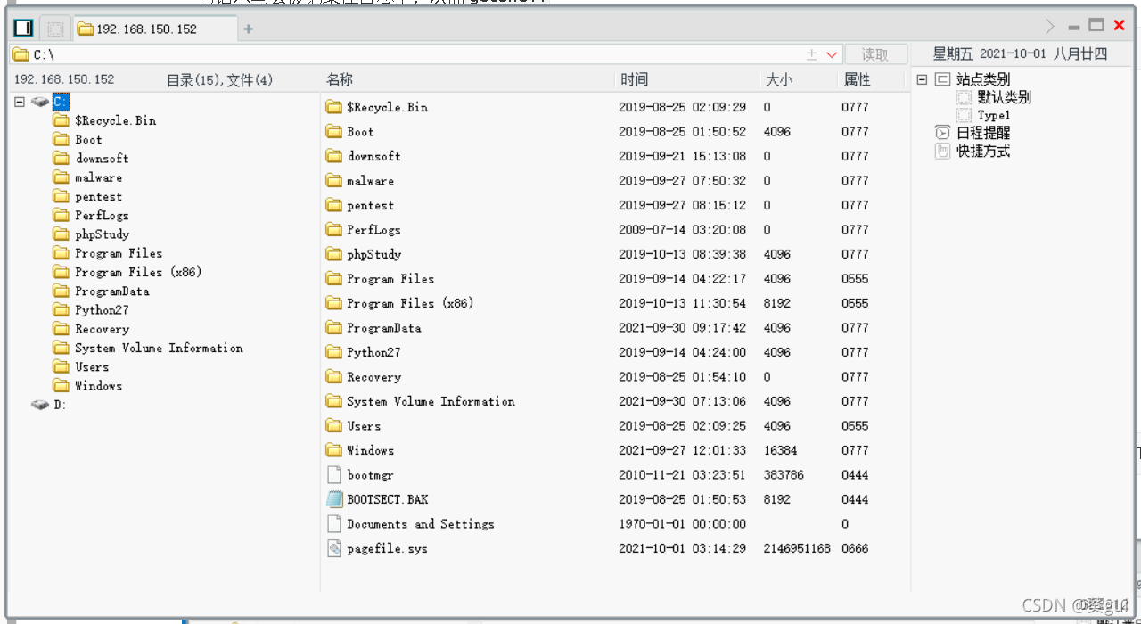Select System Volume Information in file list
The image size is (1141, 624).
coord(431,401)
